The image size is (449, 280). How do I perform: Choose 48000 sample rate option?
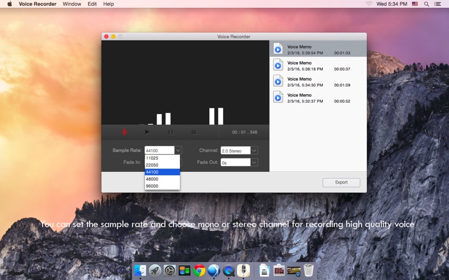pyautogui.click(x=162, y=179)
